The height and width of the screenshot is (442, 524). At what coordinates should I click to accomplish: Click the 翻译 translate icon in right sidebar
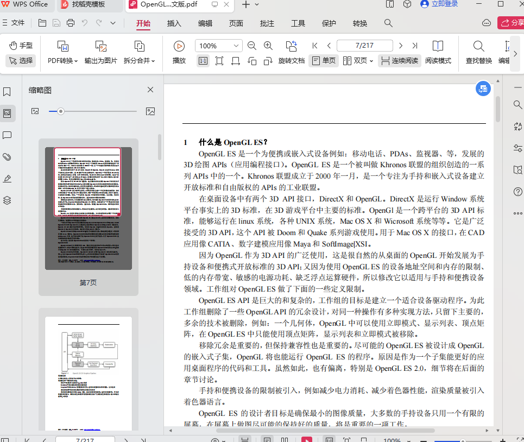(517, 126)
